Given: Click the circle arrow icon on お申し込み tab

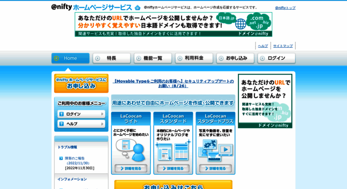Looking at the screenshot, I should pos(221,58).
